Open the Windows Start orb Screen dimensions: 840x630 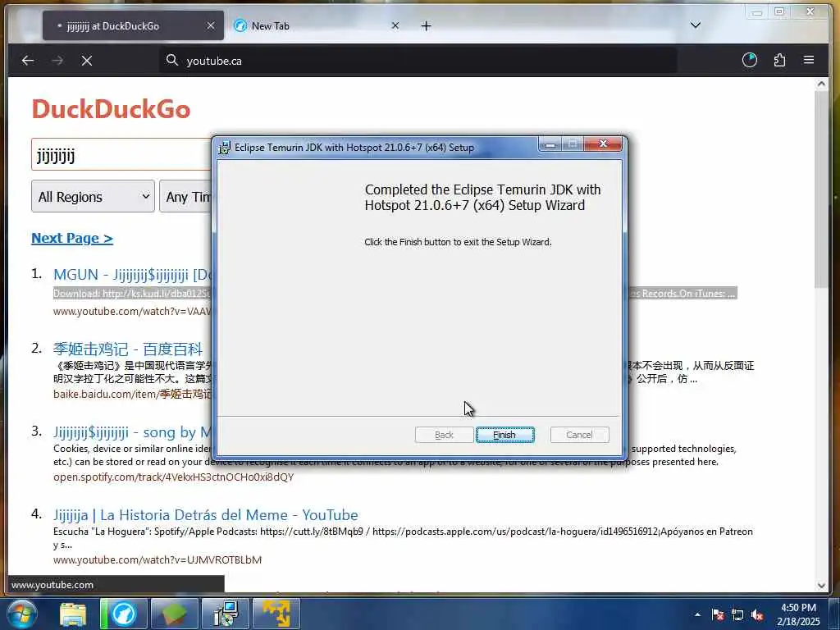(22, 614)
